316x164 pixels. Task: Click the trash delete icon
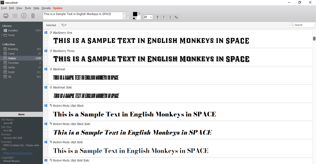point(33,16)
